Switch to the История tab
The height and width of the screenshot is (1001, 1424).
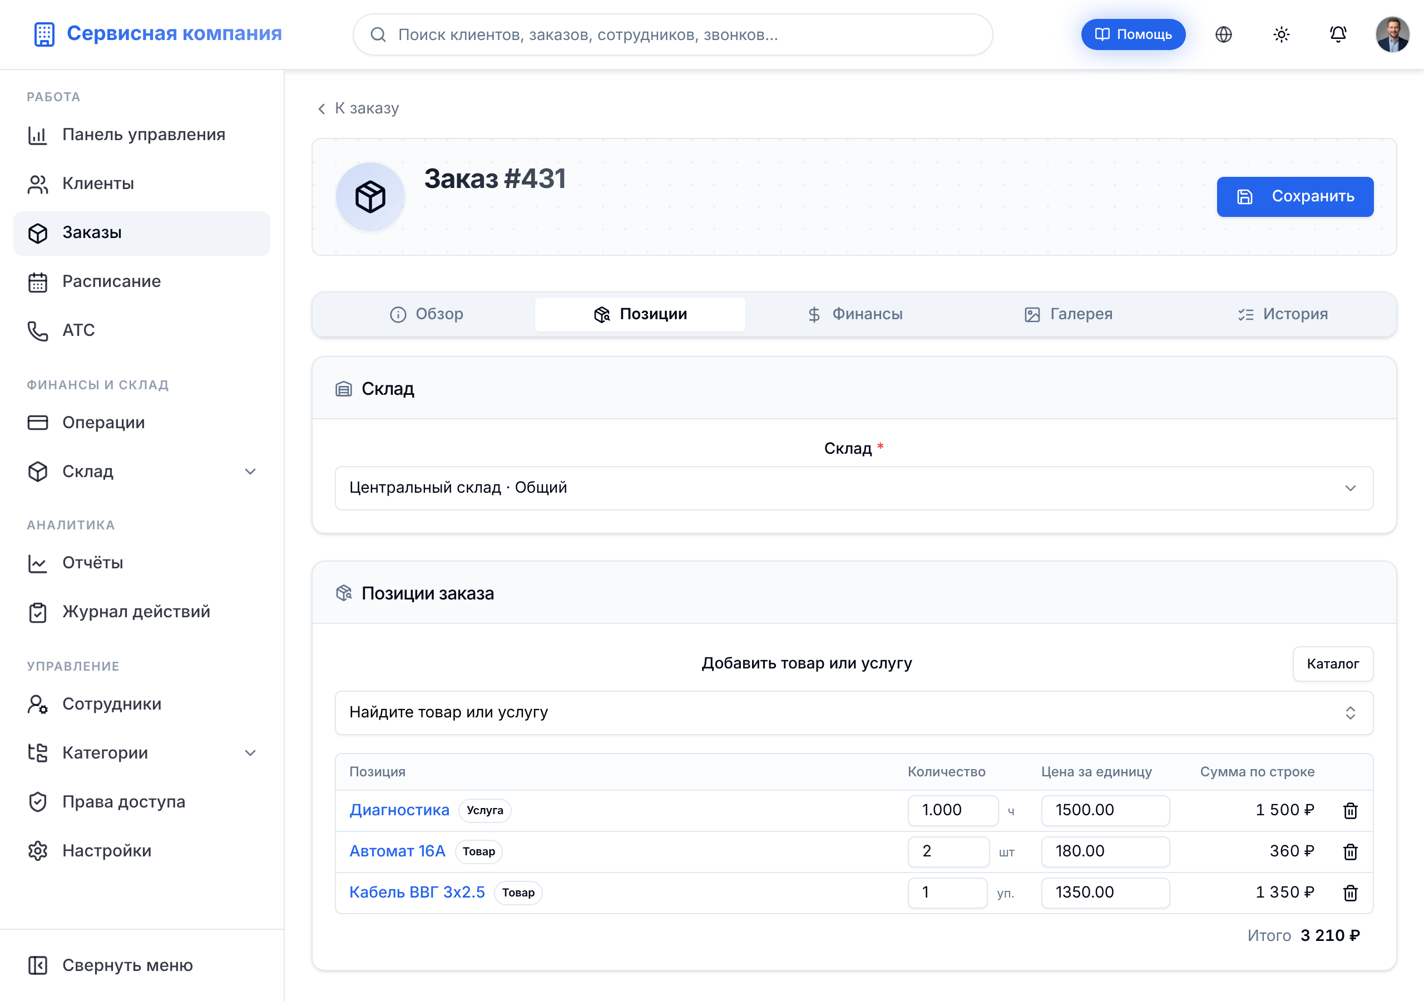pos(1283,314)
